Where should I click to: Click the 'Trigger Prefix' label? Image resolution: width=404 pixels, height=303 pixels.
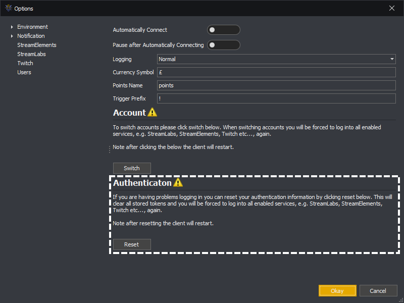[x=129, y=98]
